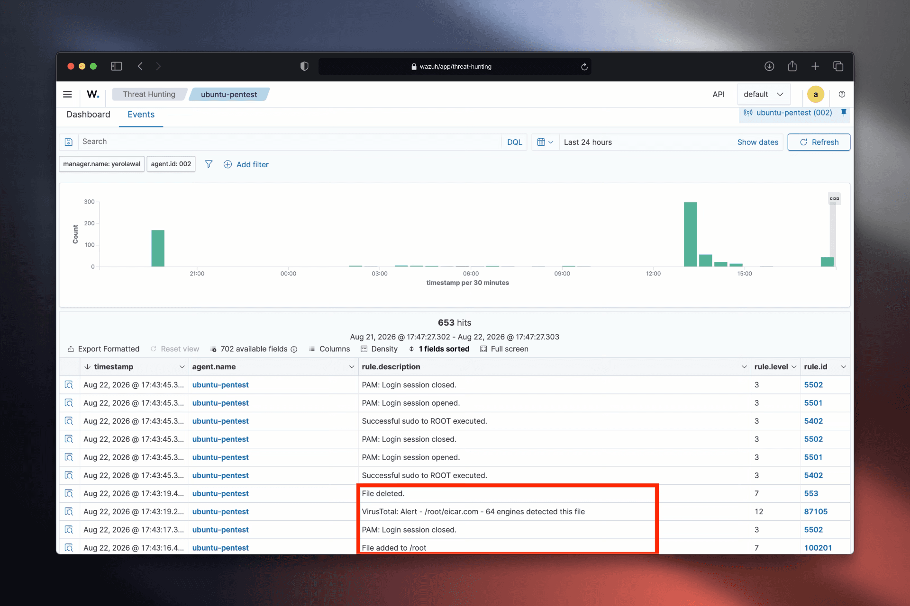910x606 pixels.
Task: Click the privacy shield icon
Action: [x=304, y=66]
